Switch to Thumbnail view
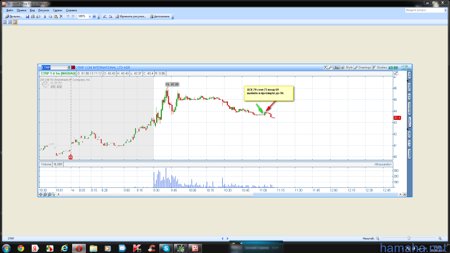 (x=5, y=22)
